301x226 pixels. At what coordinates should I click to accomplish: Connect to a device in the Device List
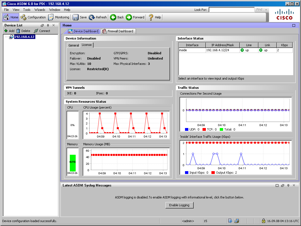[42, 31]
